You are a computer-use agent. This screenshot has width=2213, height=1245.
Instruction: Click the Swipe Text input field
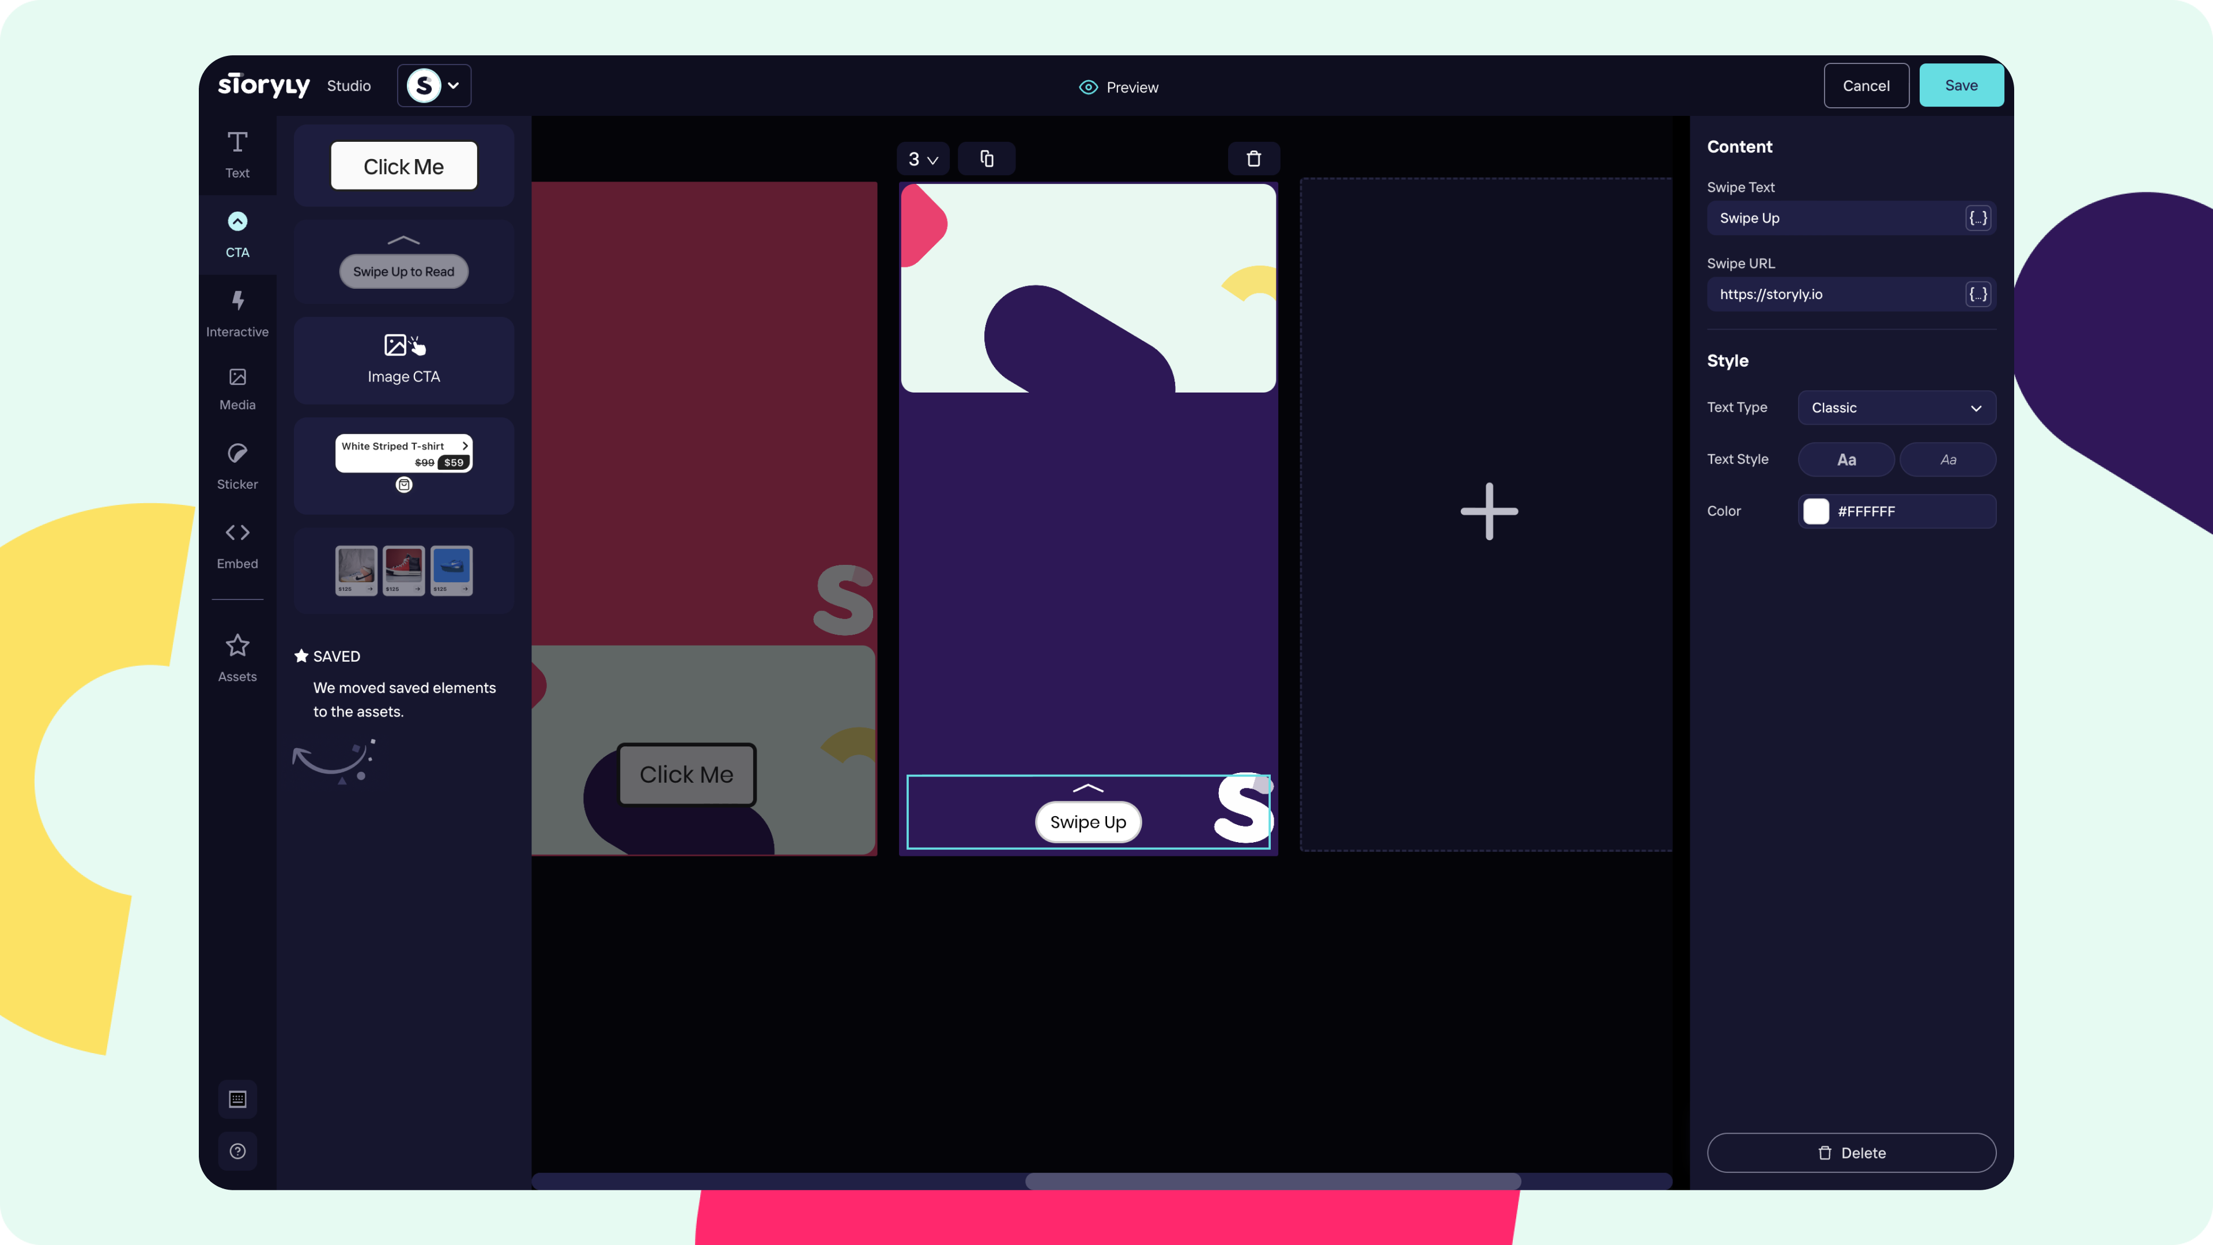click(x=1837, y=218)
